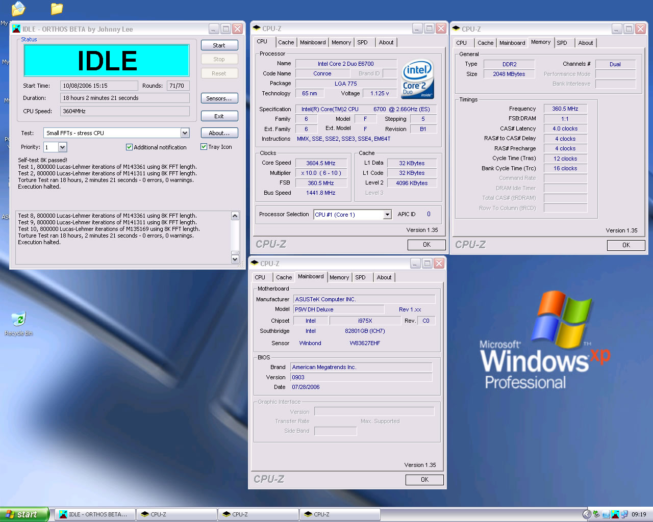The image size is (653, 522).
Task: Click the CPU-Z icon in Mainboard window title
Action: [255, 263]
